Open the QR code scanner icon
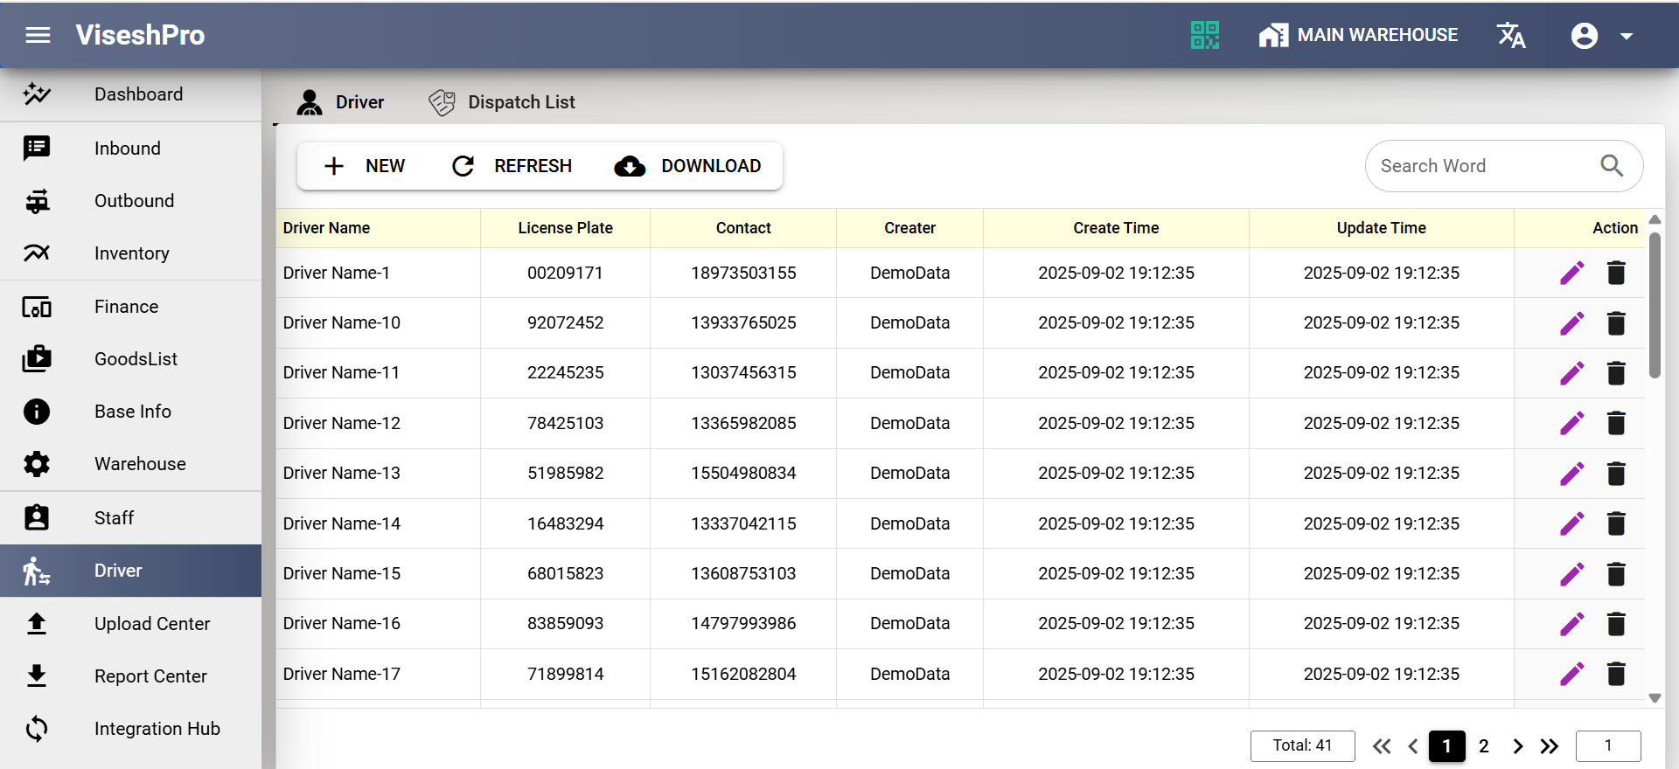This screenshot has height=769, width=1679. (1204, 35)
